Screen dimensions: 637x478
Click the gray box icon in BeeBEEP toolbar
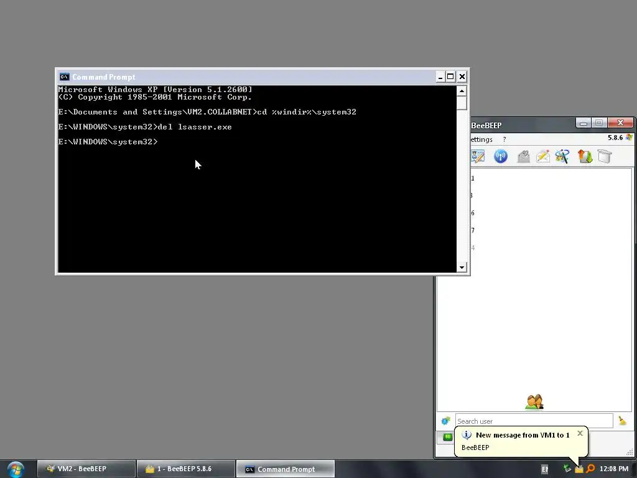(605, 156)
